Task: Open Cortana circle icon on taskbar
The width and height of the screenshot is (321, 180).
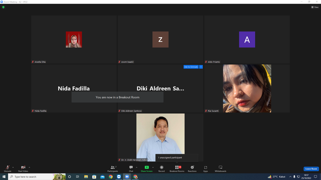Action: (x=69, y=176)
